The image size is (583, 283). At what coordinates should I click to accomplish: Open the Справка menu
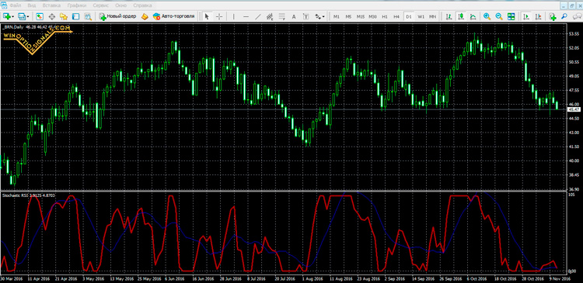click(142, 5)
